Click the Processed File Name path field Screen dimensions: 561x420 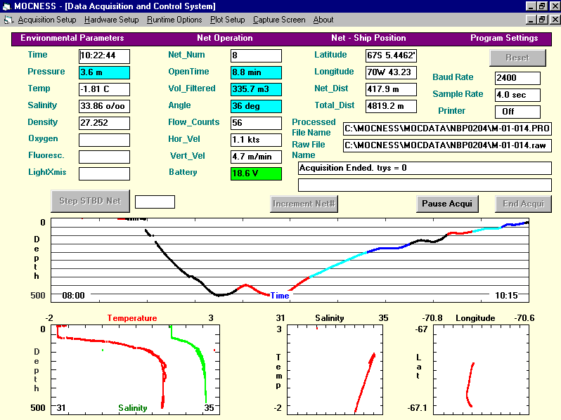pyautogui.click(x=447, y=129)
